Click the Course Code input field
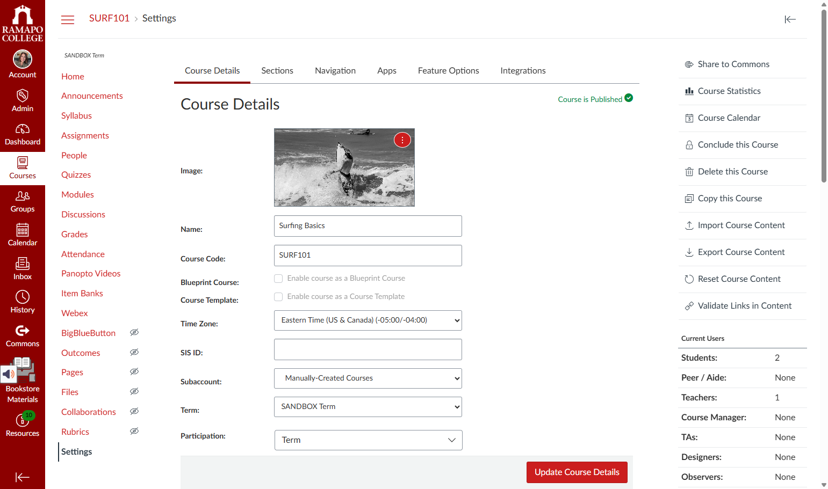828x489 pixels. pyautogui.click(x=368, y=256)
